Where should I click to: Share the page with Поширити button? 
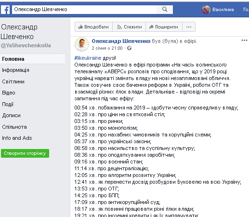point(164,27)
